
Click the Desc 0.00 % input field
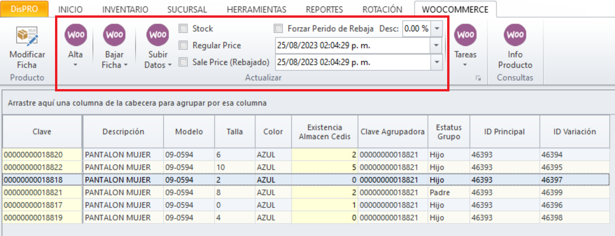[417, 28]
